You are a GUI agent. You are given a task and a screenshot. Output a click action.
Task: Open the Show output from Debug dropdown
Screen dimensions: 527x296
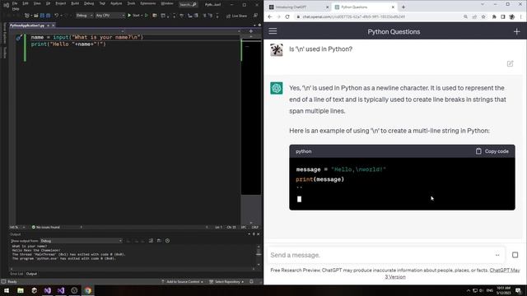coord(81,241)
